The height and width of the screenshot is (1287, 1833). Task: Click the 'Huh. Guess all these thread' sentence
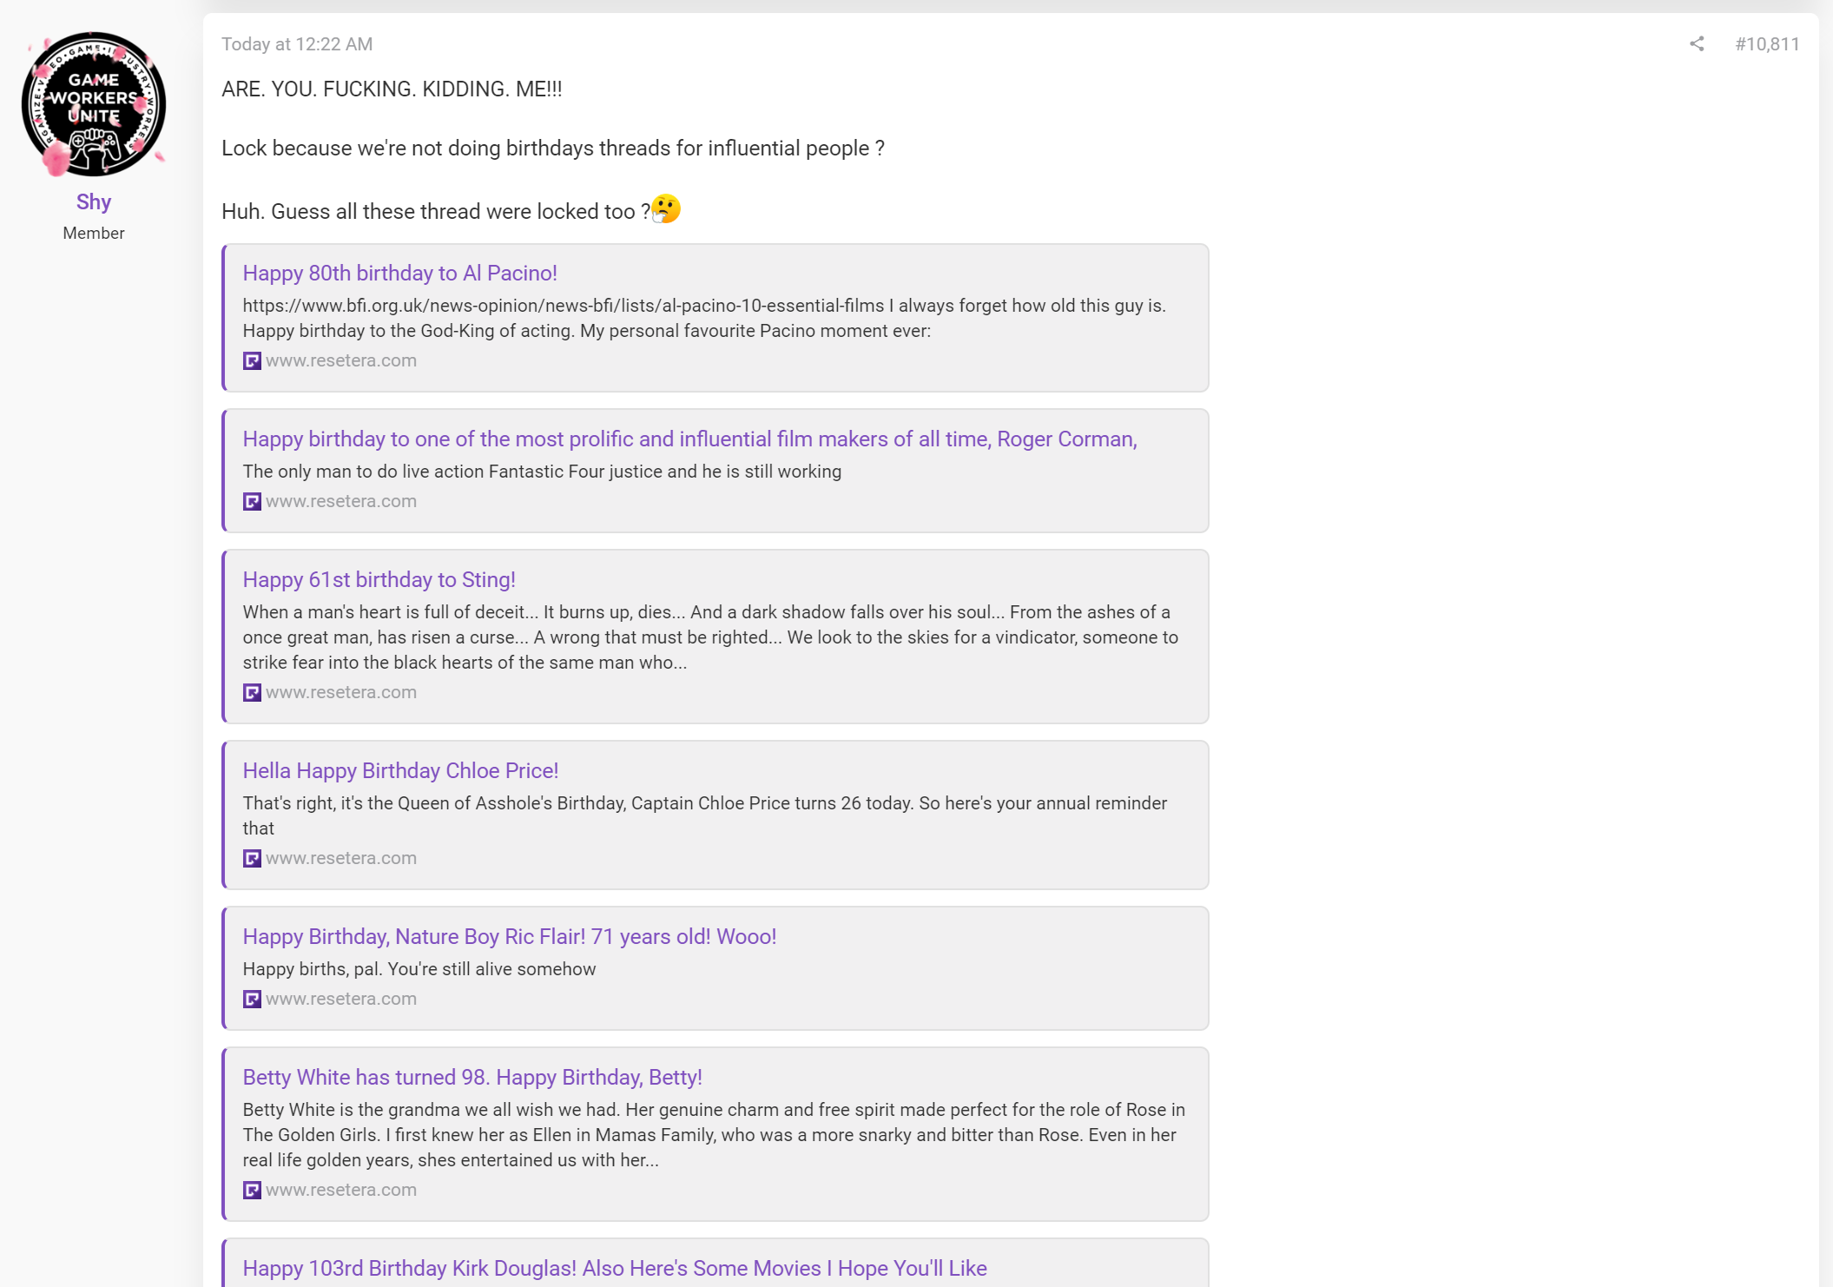click(x=436, y=211)
